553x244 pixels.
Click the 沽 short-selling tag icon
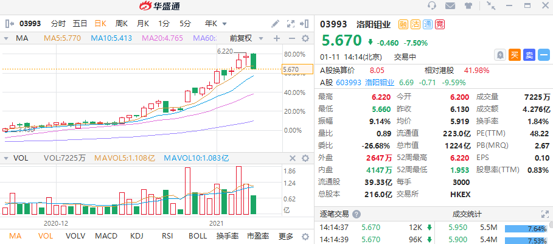(415, 24)
